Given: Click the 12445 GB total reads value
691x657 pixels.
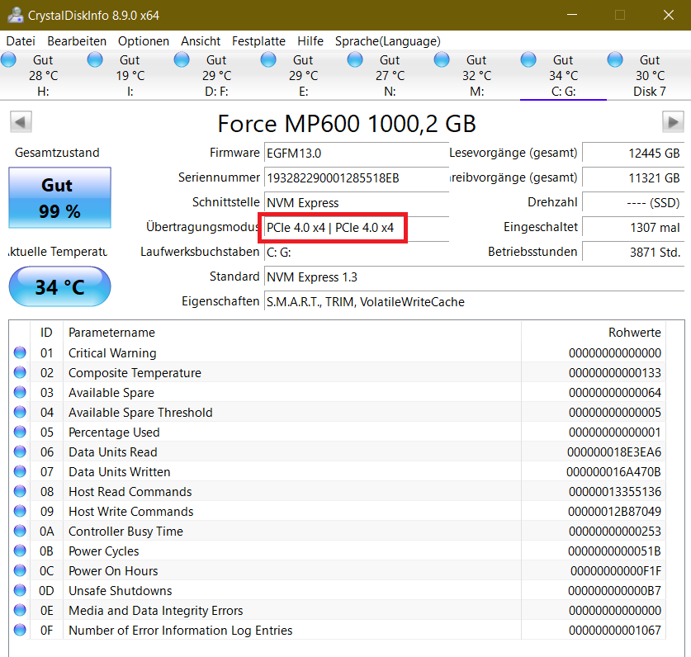Looking at the screenshot, I should (x=633, y=154).
